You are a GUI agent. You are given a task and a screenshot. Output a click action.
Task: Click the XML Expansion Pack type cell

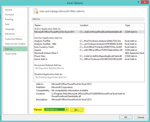tap(134, 53)
